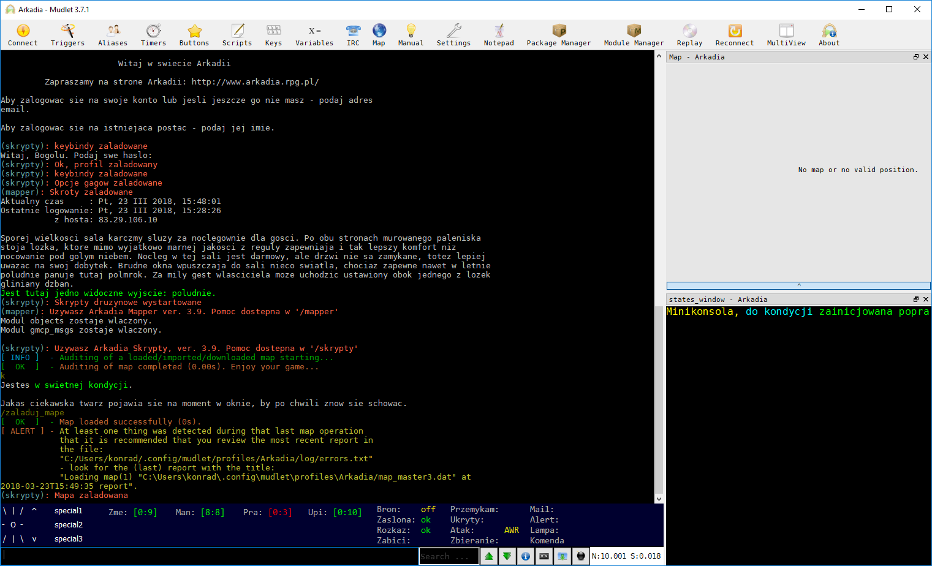The image size is (932, 566).
Task: Click the 'Upi: [0:10]' status gauge
Action: coord(335,513)
